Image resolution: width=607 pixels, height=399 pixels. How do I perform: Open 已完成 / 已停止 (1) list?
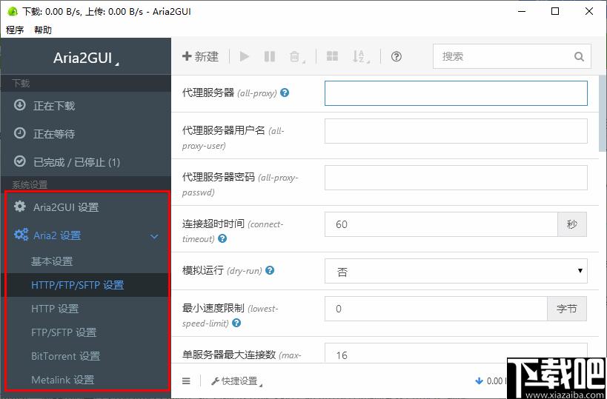(85, 162)
